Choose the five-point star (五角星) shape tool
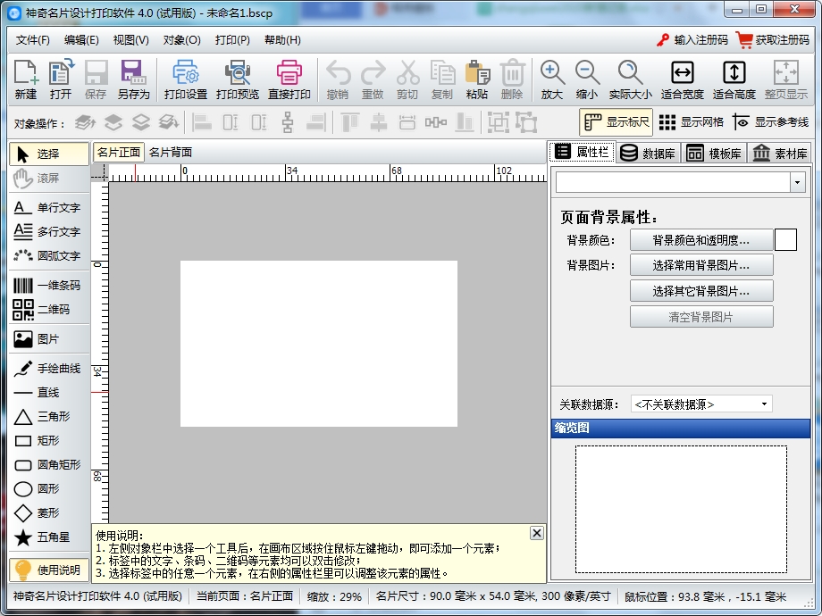Image resolution: width=822 pixels, height=616 pixels. (x=48, y=537)
